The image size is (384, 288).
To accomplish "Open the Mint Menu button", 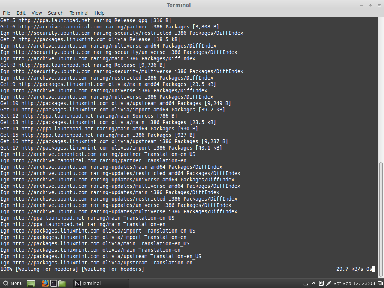I will click(x=13, y=283).
